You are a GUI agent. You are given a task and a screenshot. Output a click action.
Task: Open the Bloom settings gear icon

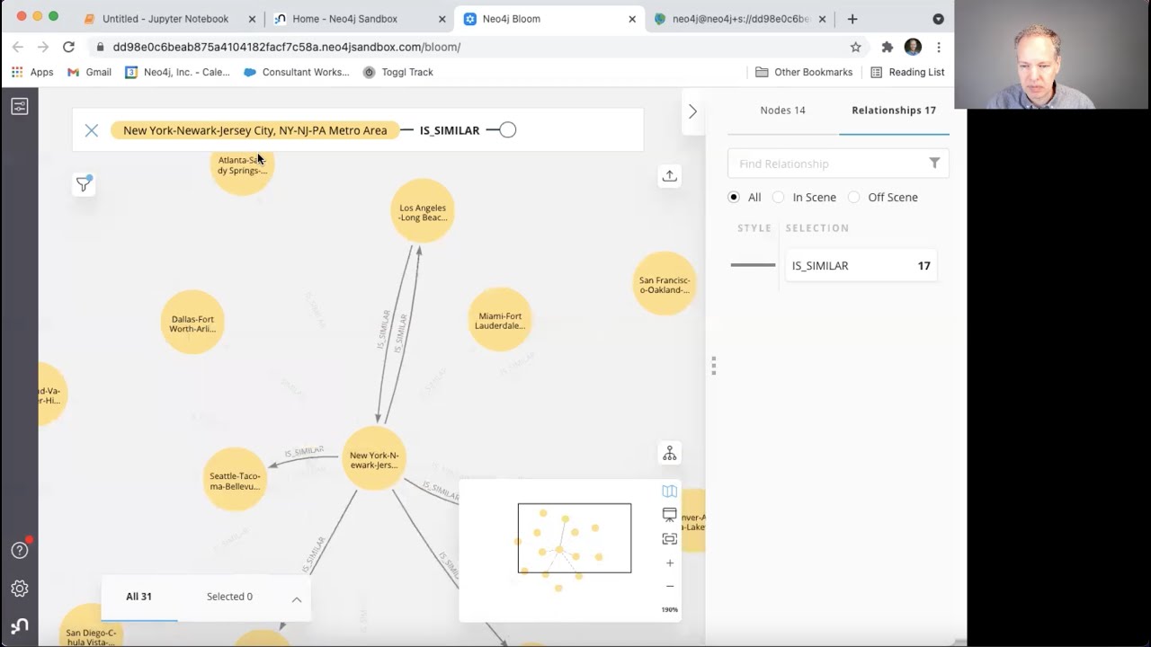pos(19,589)
